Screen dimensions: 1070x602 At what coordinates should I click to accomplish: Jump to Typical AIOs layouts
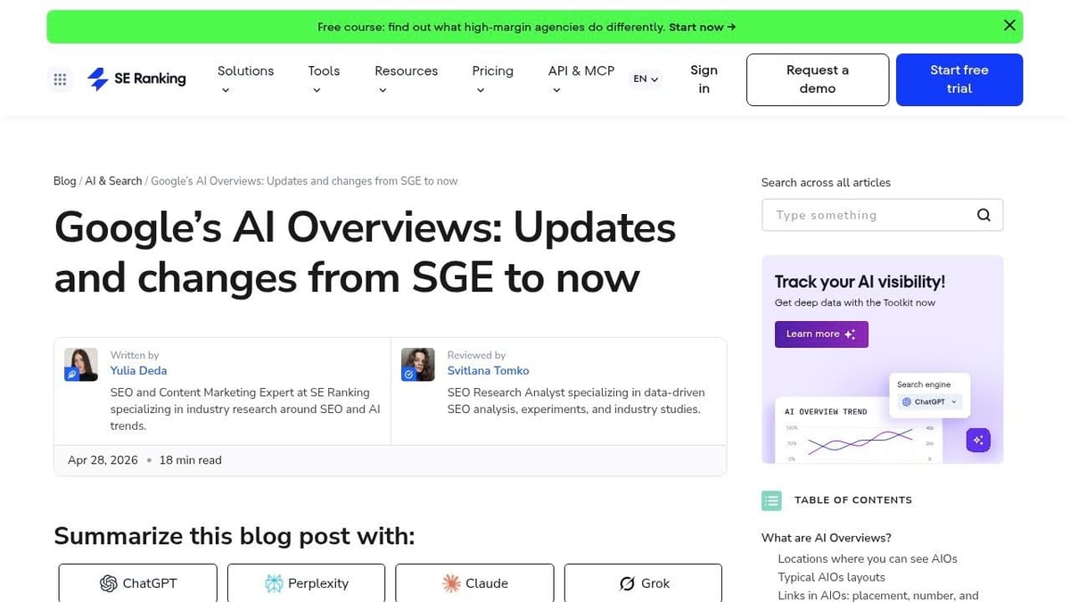[831, 577]
